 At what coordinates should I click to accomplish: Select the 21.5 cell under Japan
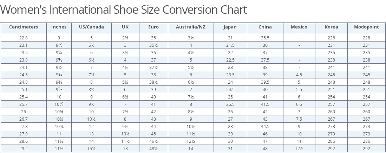point(230,45)
